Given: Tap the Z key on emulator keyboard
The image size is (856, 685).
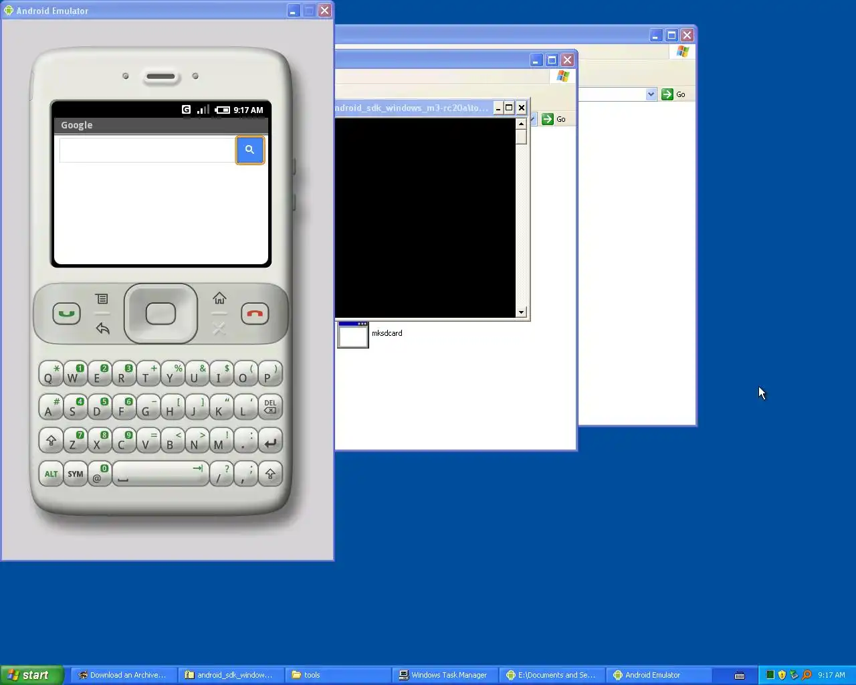Looking at the screenshot, I should coord(75,441).
